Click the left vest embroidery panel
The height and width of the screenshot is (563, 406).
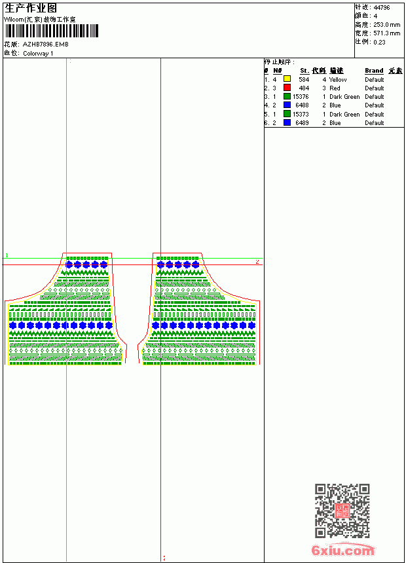pyautogui.click(x=65, y=309)
